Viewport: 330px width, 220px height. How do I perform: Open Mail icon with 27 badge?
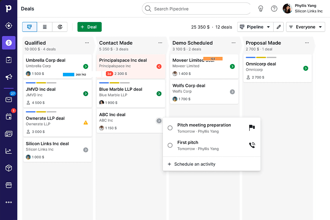pos(9,99)
